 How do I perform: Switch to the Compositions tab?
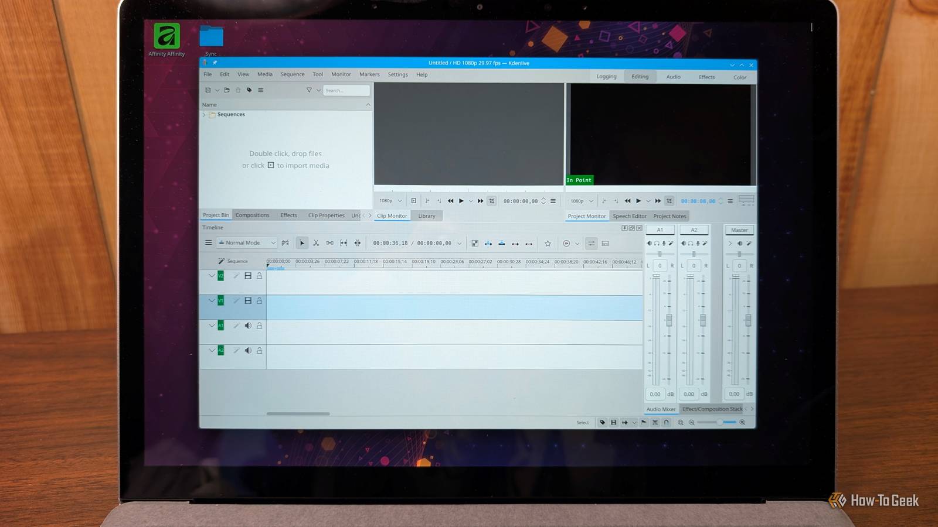pyautogui.click(x=253, y=215)
